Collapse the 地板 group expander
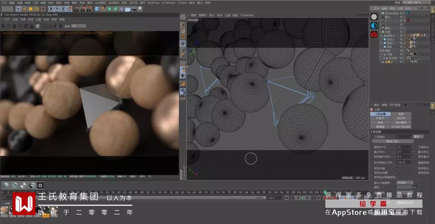 click(x=380, y=51)
